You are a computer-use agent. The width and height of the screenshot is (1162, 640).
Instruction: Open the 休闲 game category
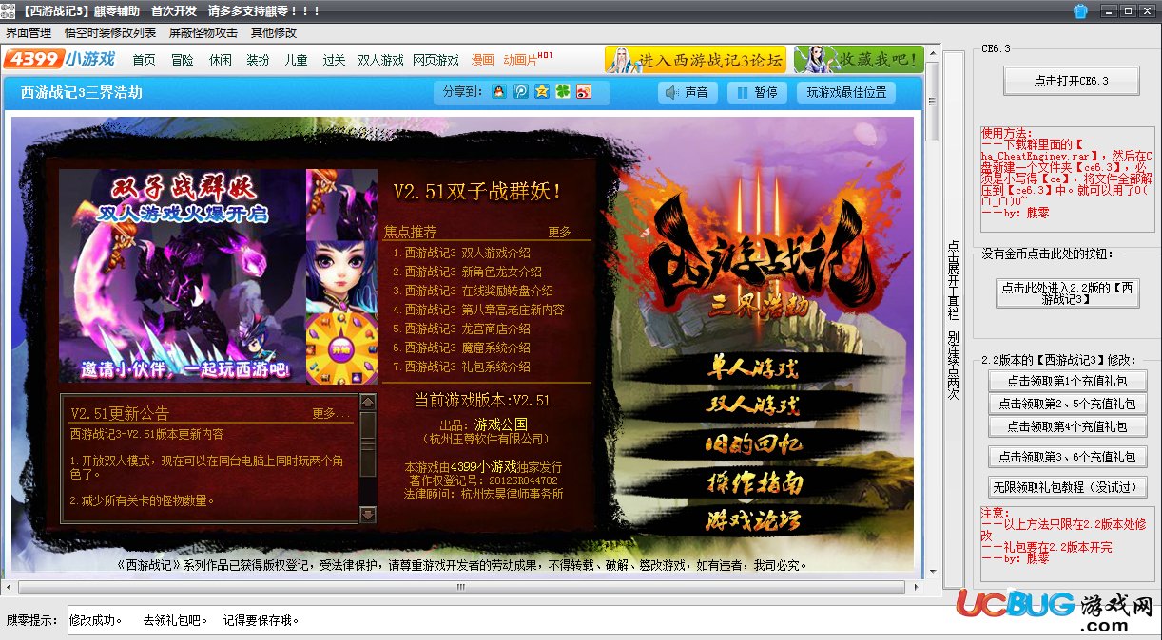click(x=220, y=60)
